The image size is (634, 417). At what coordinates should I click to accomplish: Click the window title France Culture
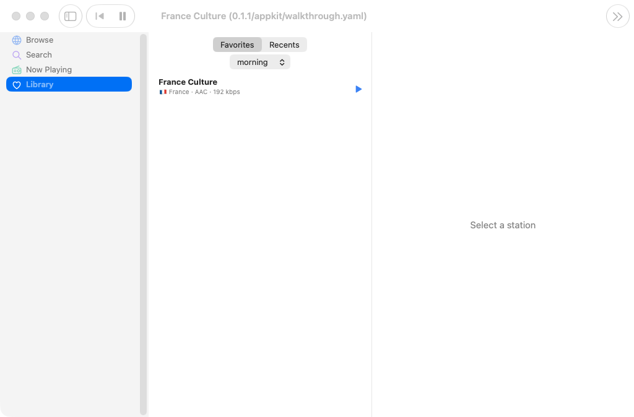tap(264, 16)
